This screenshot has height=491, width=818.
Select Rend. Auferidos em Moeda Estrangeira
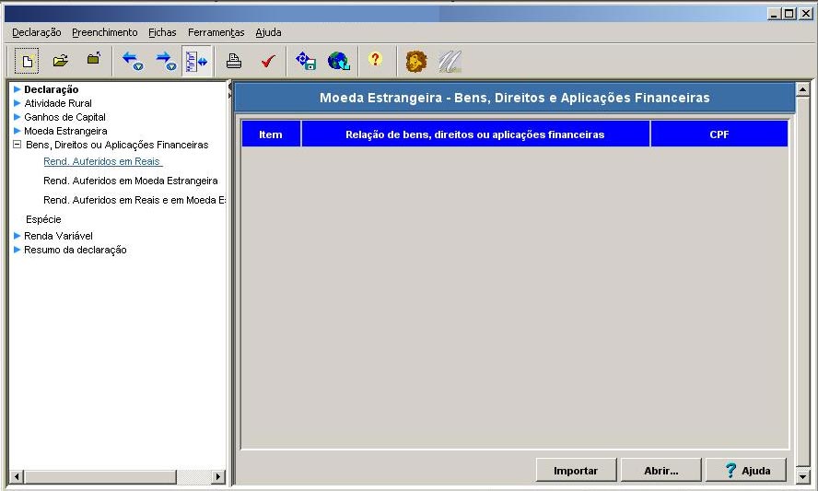[x=130, y=181]
